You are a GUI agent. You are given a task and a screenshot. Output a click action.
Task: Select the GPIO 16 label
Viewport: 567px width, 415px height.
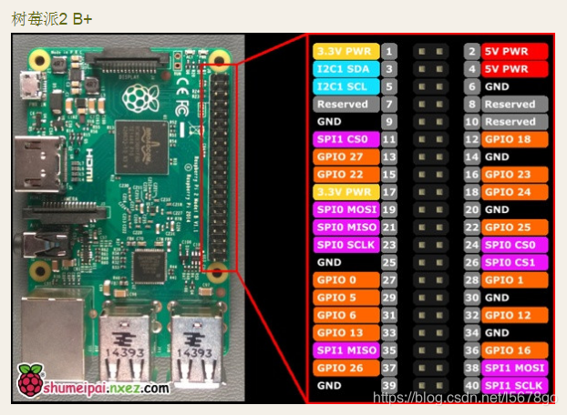pos(514,350)
